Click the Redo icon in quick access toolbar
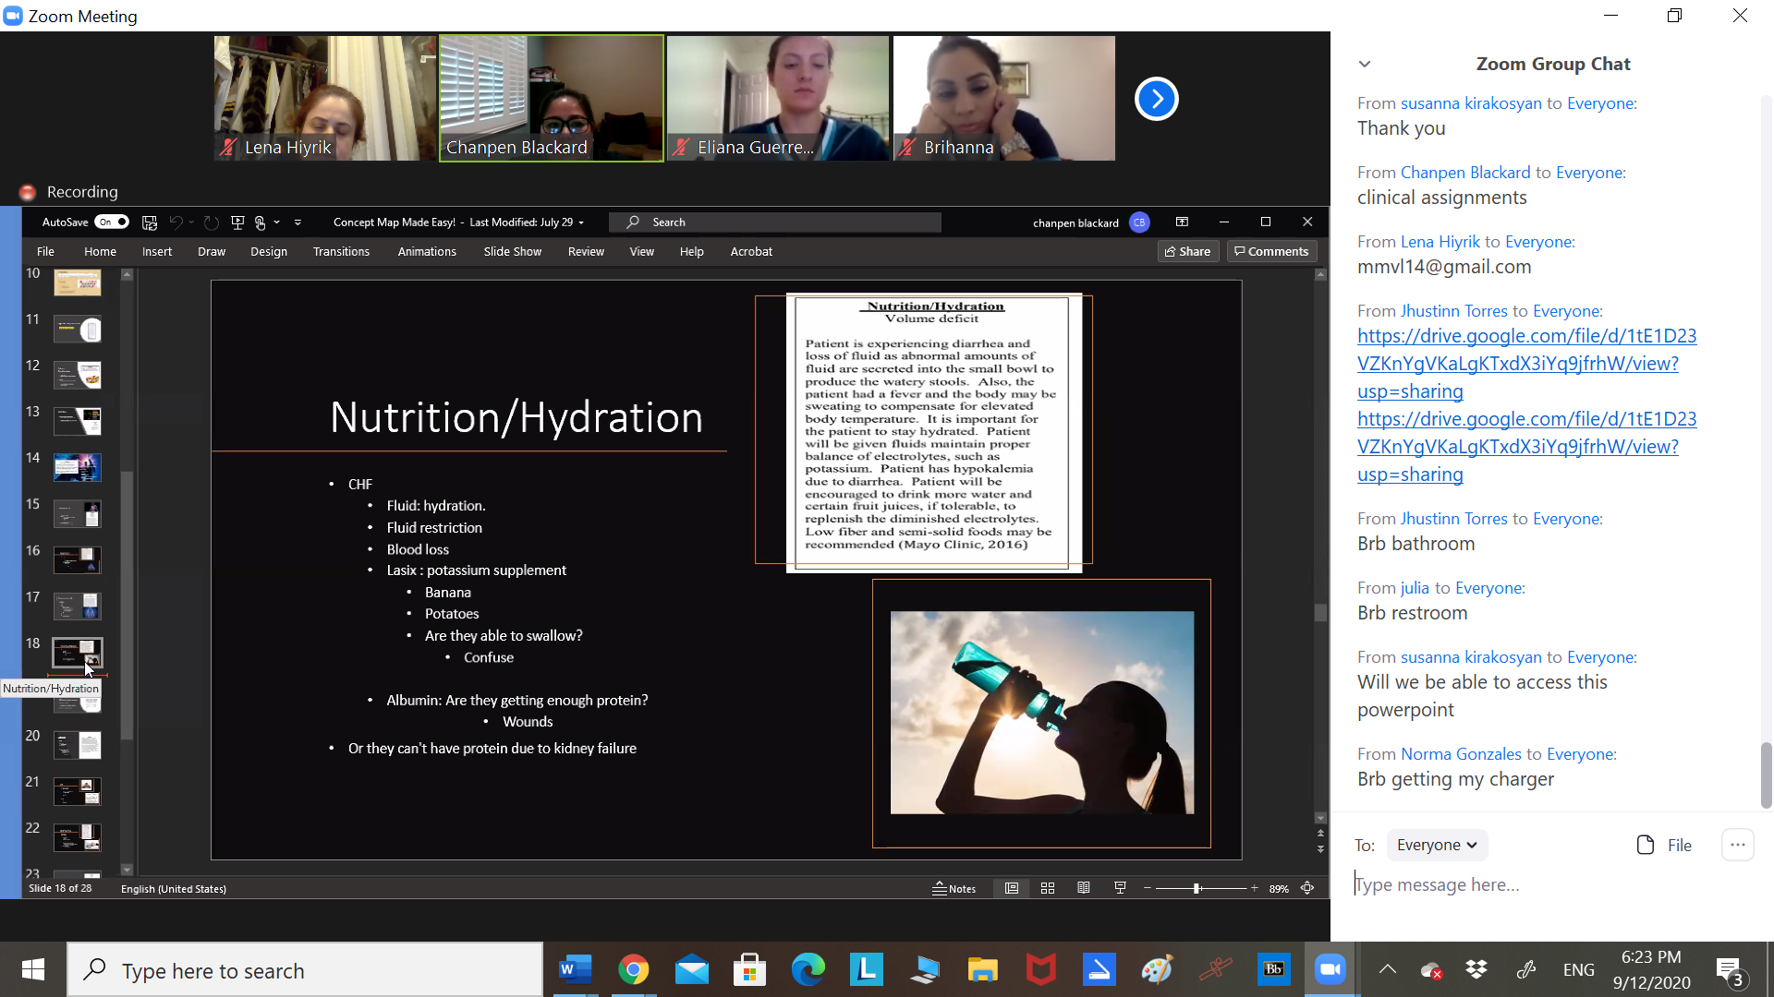Viewport: 1774px width, 997px height. [212, 222]
